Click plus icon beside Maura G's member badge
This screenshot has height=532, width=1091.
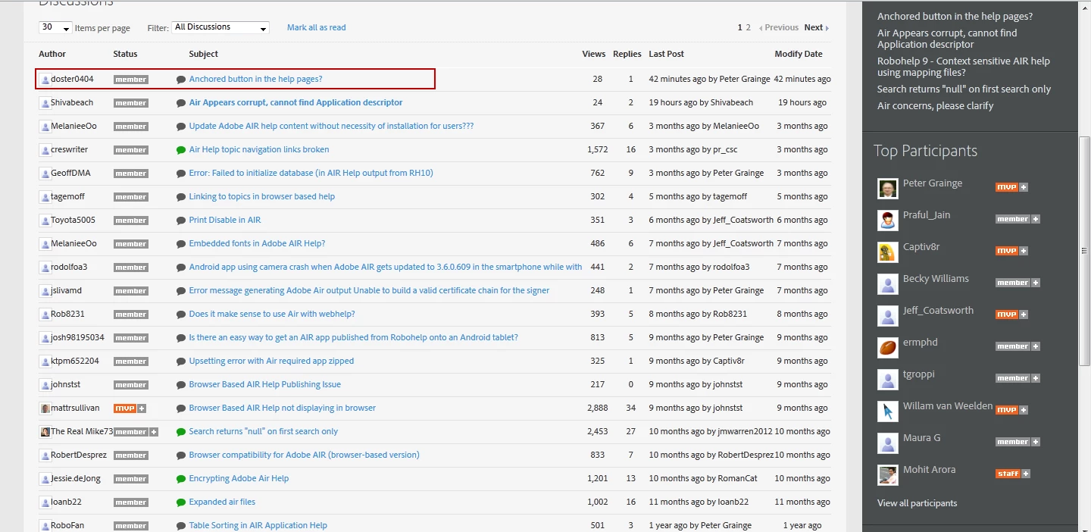pos(1036,442)
